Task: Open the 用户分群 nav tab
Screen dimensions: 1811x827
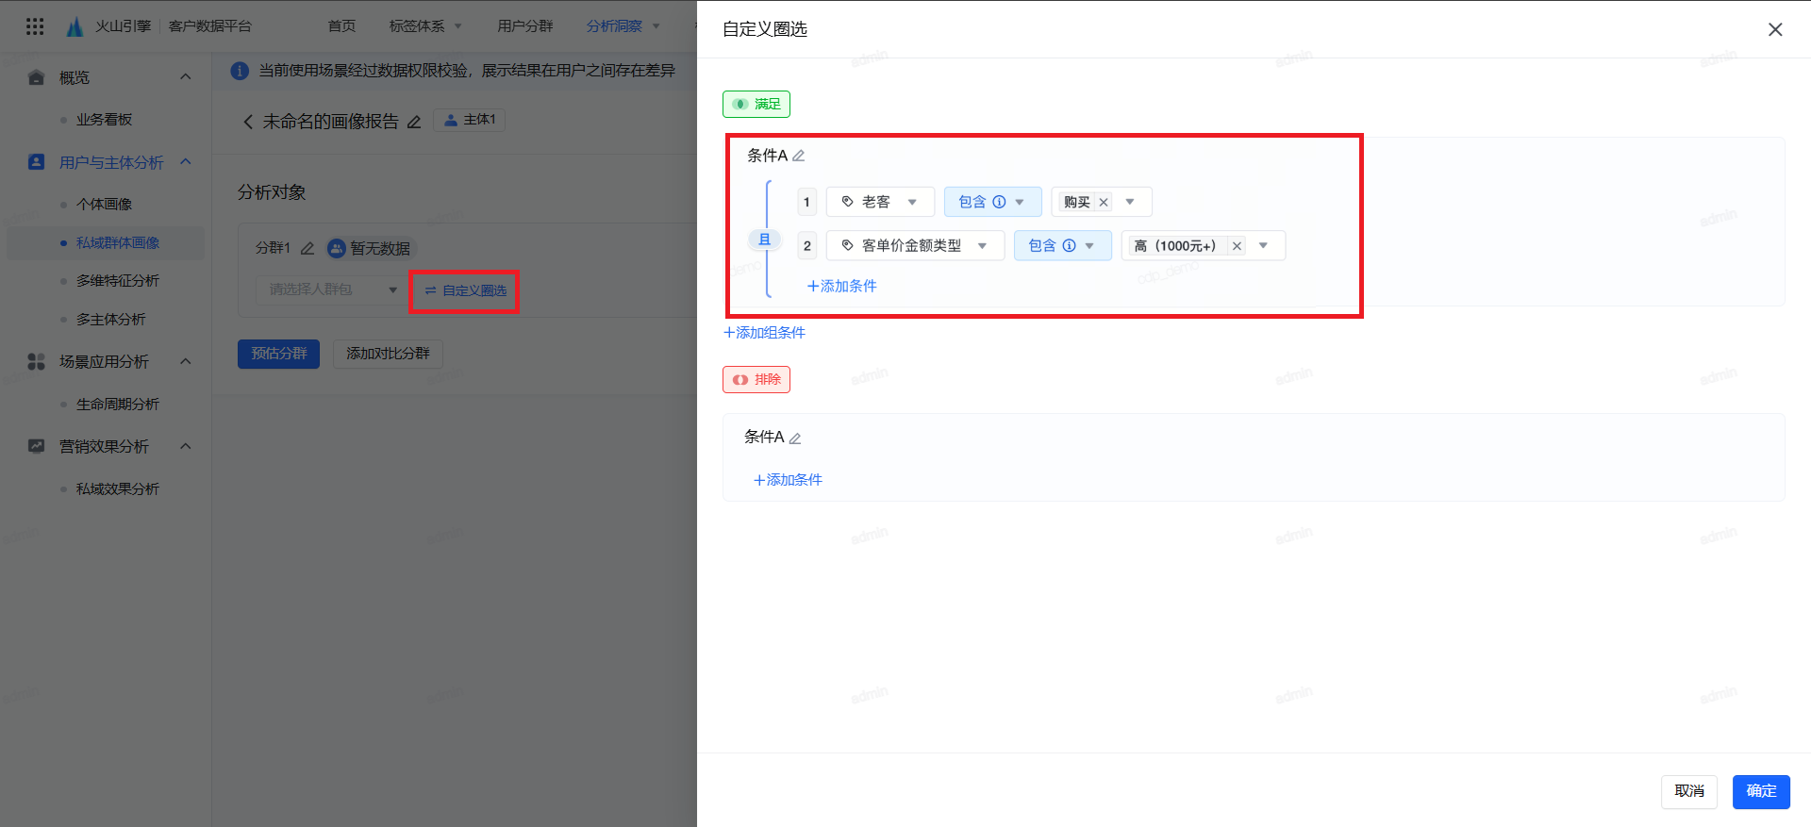Action: (525, 26)
